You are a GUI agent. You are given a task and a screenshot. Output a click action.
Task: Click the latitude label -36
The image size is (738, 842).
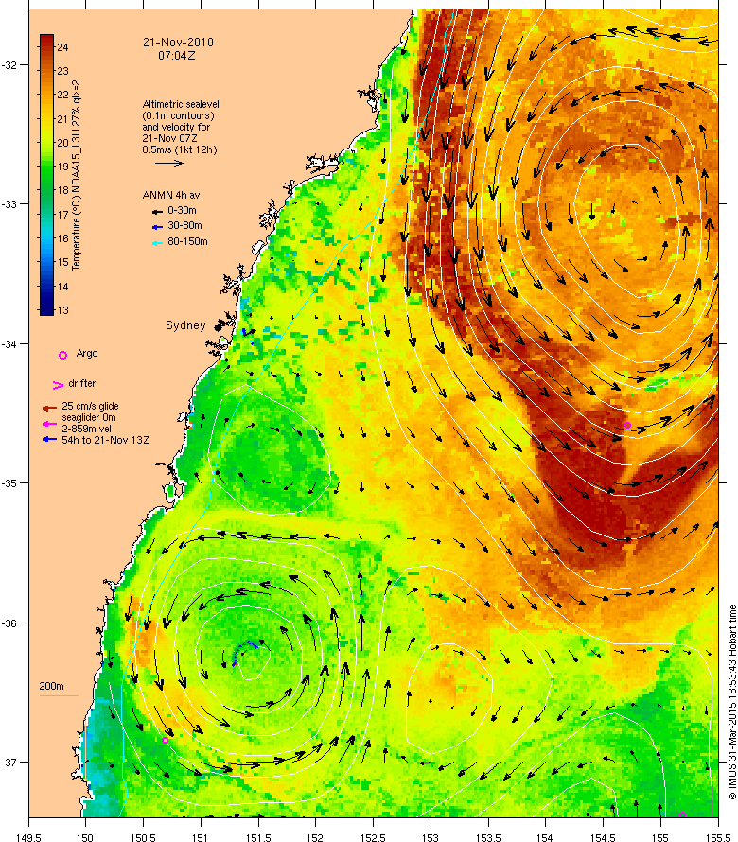tap(9, 623)
